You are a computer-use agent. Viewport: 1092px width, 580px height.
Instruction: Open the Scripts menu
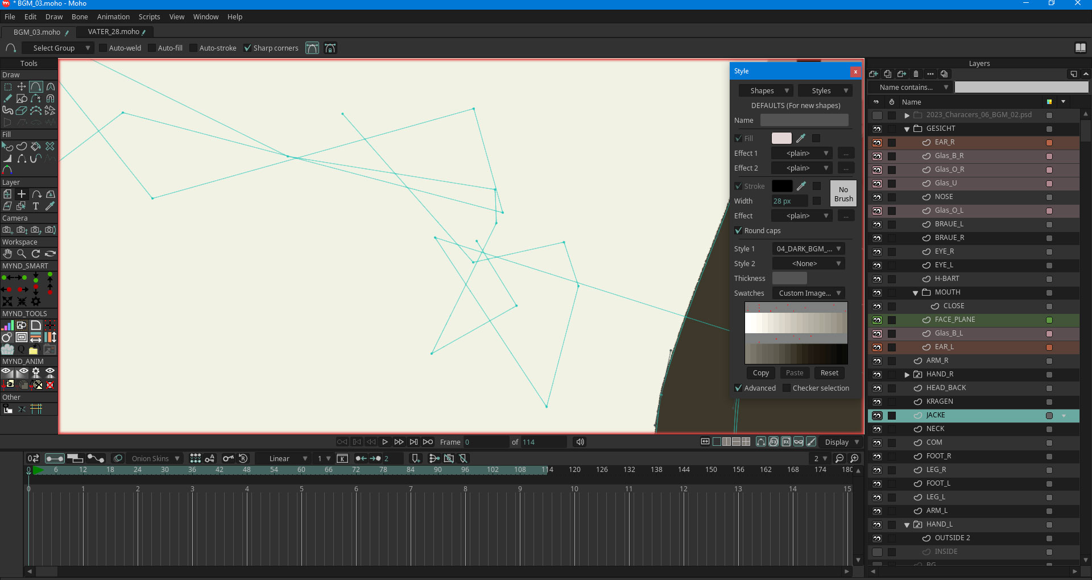[149, 16]
